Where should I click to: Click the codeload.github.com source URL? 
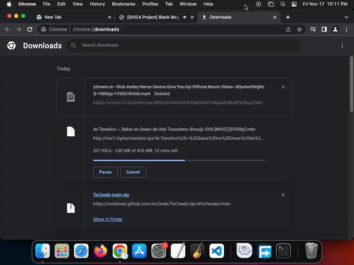162,204
